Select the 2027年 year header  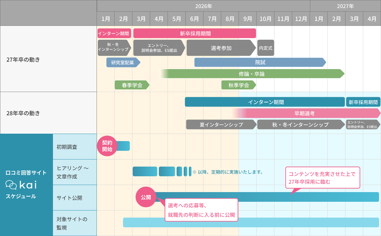pyautogui.click(x=345, y=6)
